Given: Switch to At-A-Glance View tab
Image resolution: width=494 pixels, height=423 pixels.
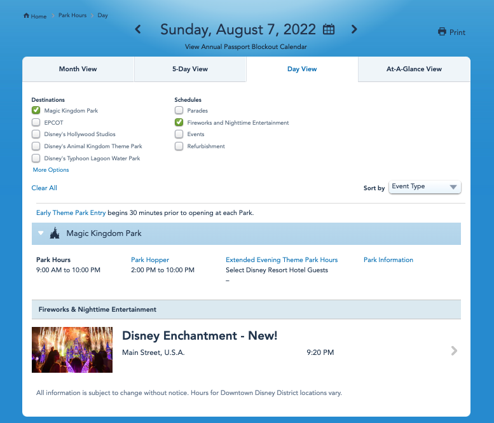Looking at the screenshot, I should point(414,69).
